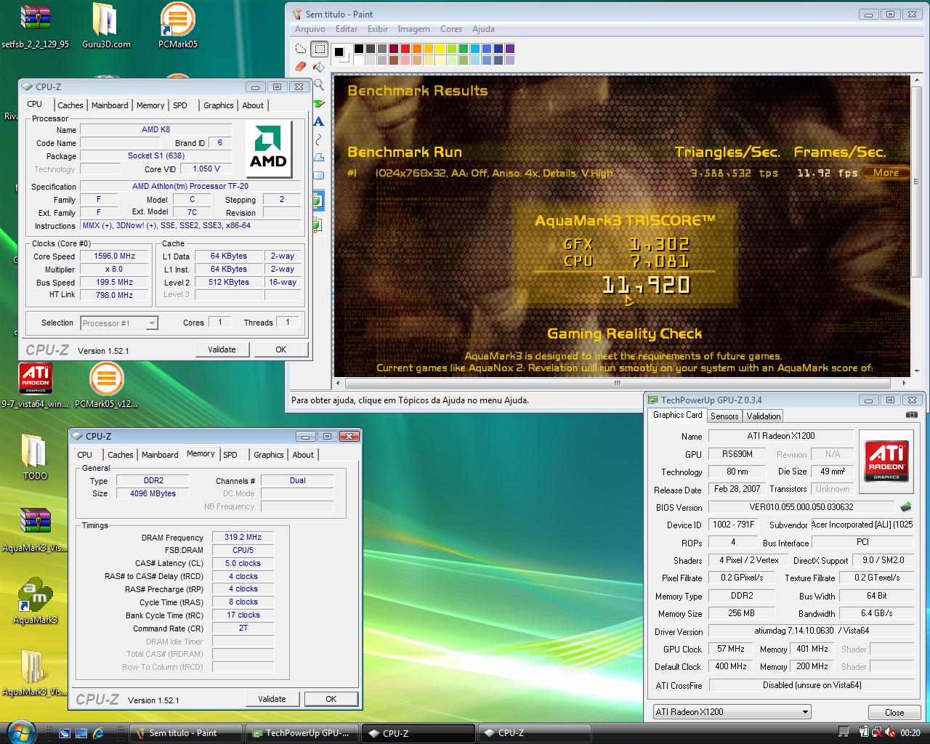Screen dimensions: 930x744
Task: Open the Editar menu in Paint
Action: pyautogui.click(x=347, y=29)
